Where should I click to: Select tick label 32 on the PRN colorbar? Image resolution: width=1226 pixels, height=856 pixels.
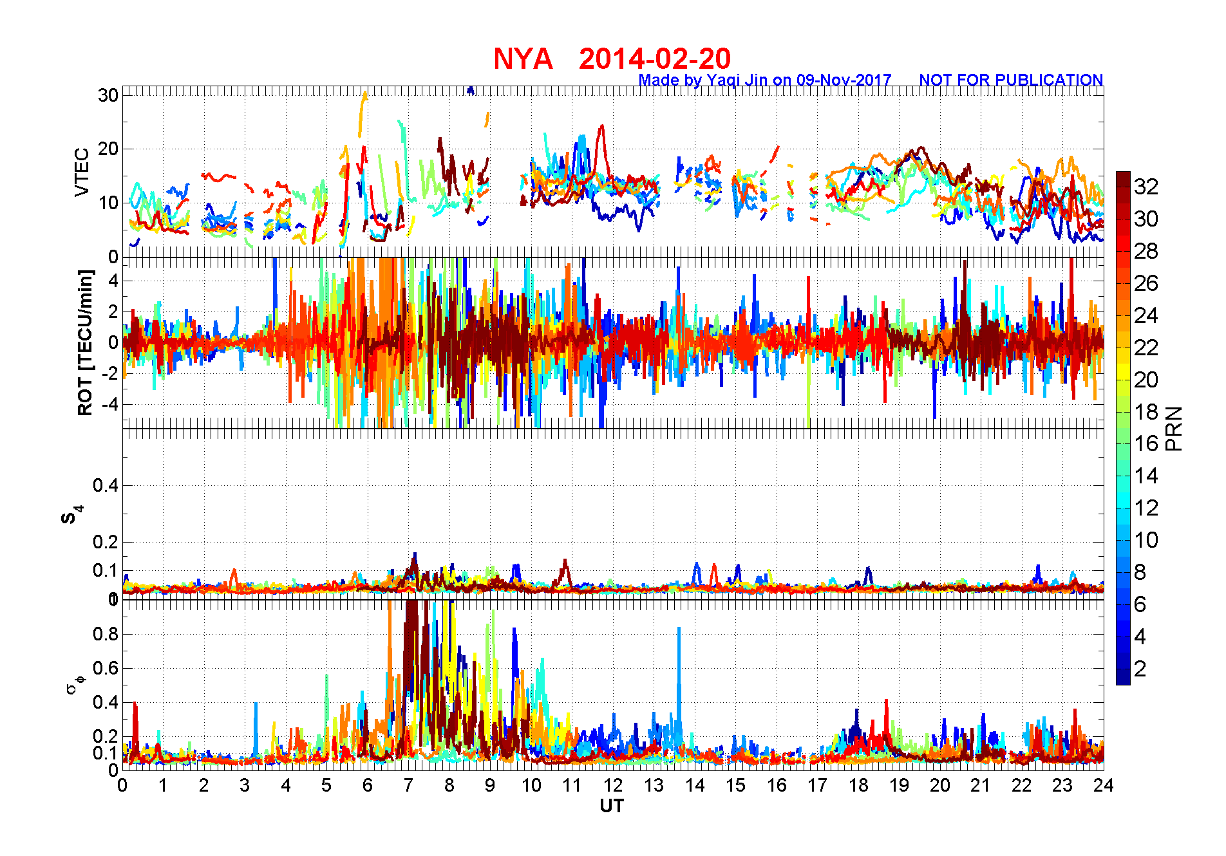(1146, 187)
